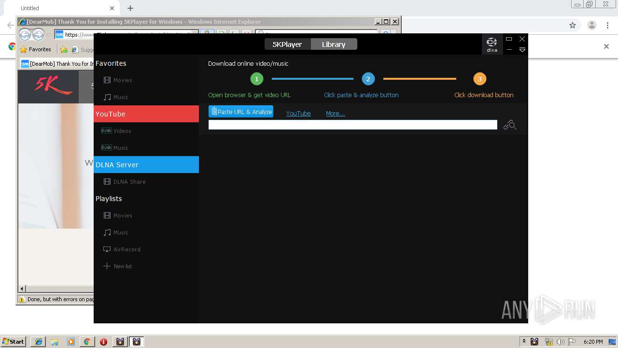This screenshot has width=618, height=348.
Task: Click the link-search icon beside URL field
Action: [x=510, y=125]
